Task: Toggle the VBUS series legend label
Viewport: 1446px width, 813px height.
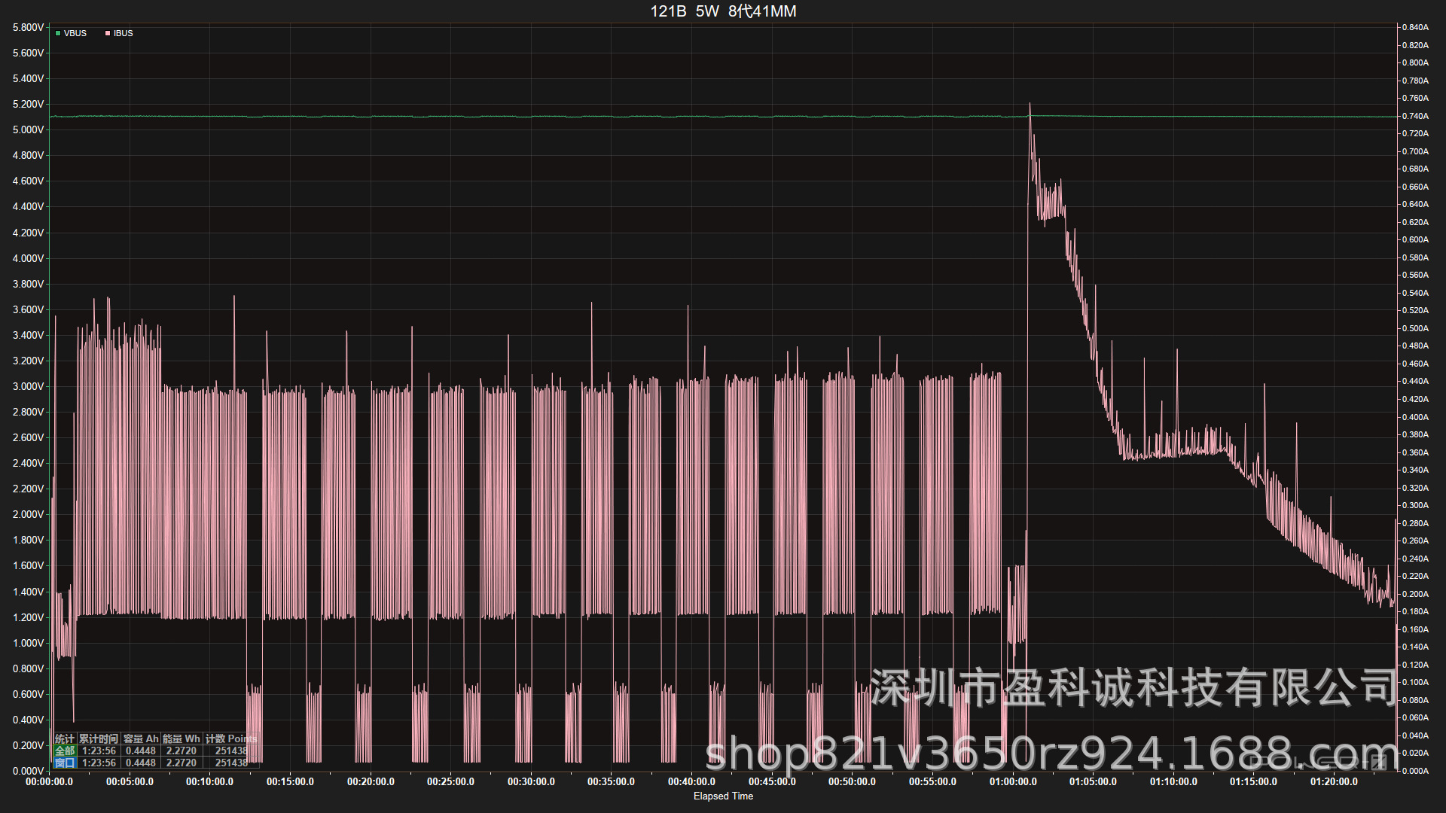Action: (x=75, y=33)
